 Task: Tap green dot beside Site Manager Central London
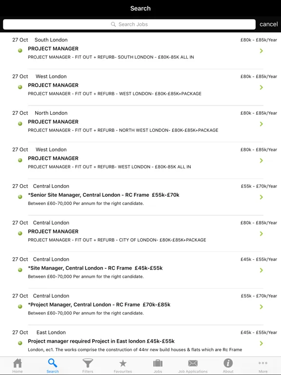click(20, 270)
